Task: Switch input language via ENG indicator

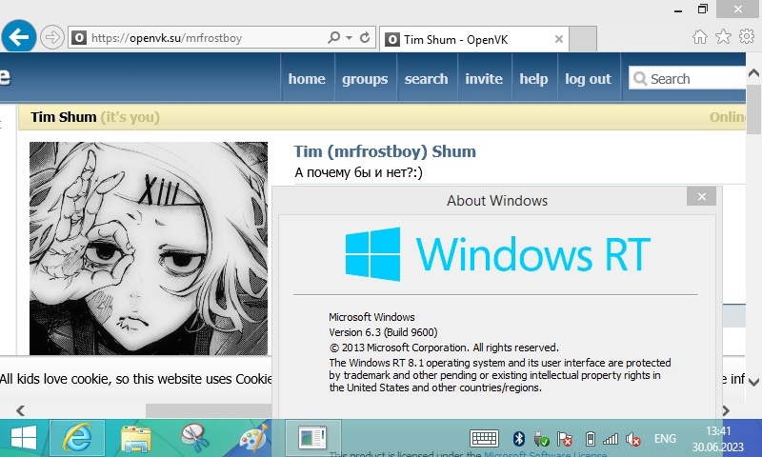Action: click(x=665, y=439)
